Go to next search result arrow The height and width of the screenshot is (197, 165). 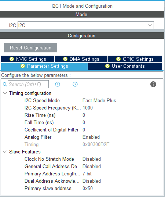point(75,84)
